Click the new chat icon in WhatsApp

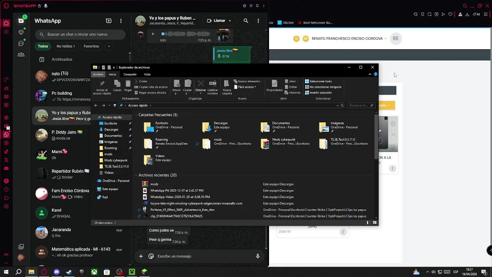pos(108,21)
